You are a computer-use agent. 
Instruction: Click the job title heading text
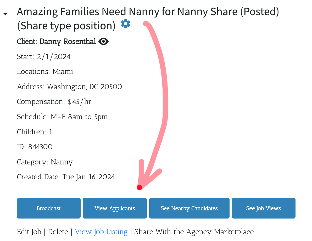148,19
